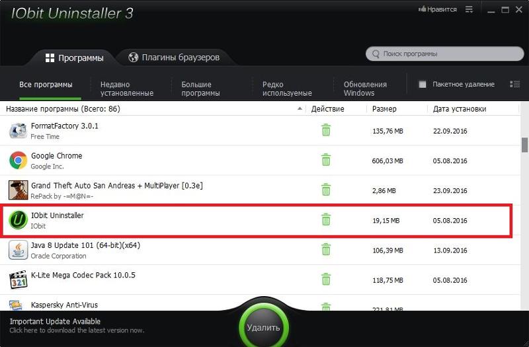Image resolution: width=529 pixels, height=347 pixels.
Task: Click the 22.09.2016 install date
Action: 450,131
